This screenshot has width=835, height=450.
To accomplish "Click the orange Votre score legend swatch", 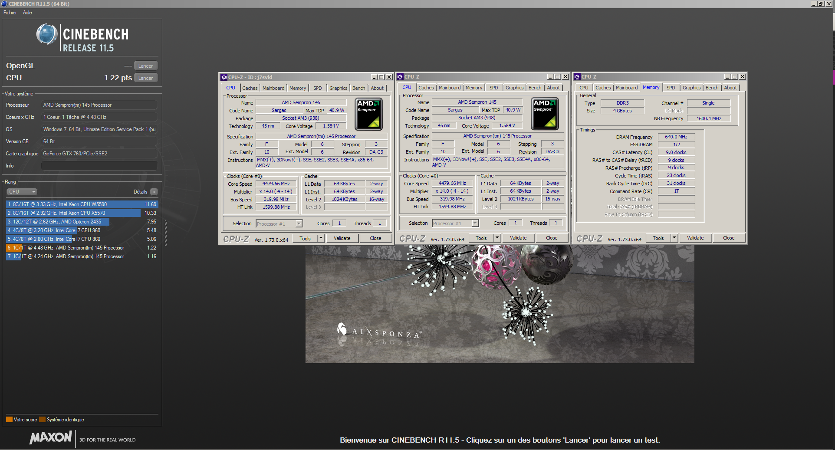I will [9, 420].
